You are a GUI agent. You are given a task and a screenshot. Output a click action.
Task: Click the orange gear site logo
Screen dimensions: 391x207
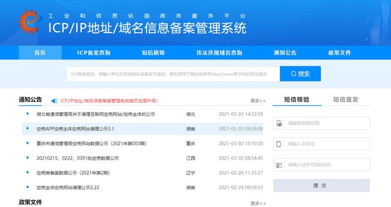pos(29,21)
